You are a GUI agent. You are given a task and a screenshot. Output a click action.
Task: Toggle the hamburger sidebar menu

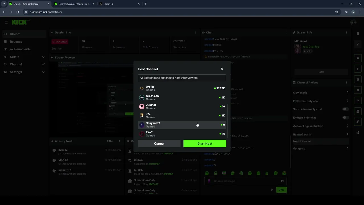pyautogui.click(x=6, y=22)
